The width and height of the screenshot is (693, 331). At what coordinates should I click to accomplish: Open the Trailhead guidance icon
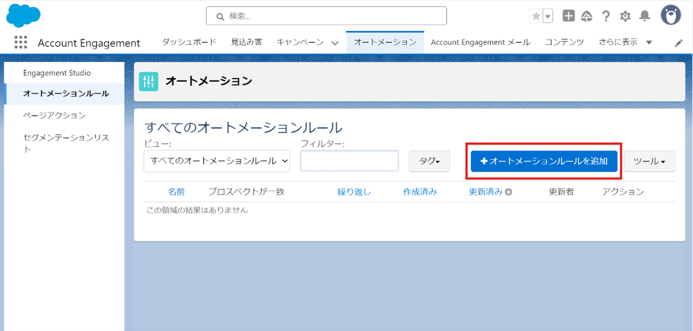click(x=587, y=16)
